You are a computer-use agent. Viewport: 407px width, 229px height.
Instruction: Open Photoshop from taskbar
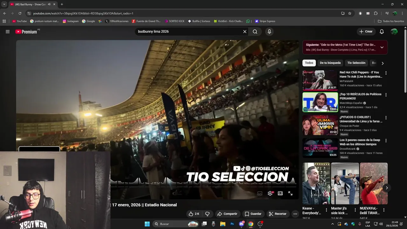[x=232, y=224]
